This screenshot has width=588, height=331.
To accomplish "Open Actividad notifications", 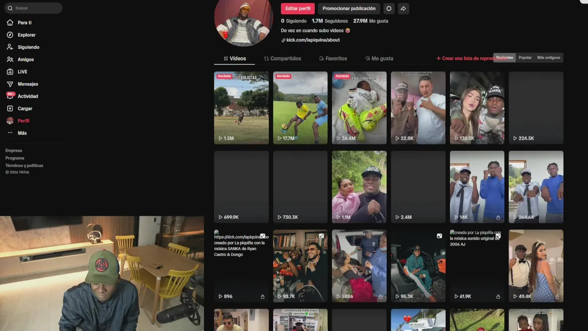I will [22, 96].
